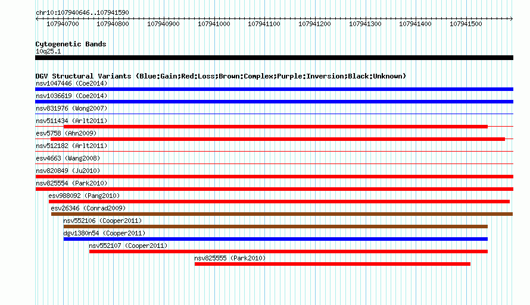
Task: Click ruler position 107940900
Action: pyautogui.click(x=163, y=24)
